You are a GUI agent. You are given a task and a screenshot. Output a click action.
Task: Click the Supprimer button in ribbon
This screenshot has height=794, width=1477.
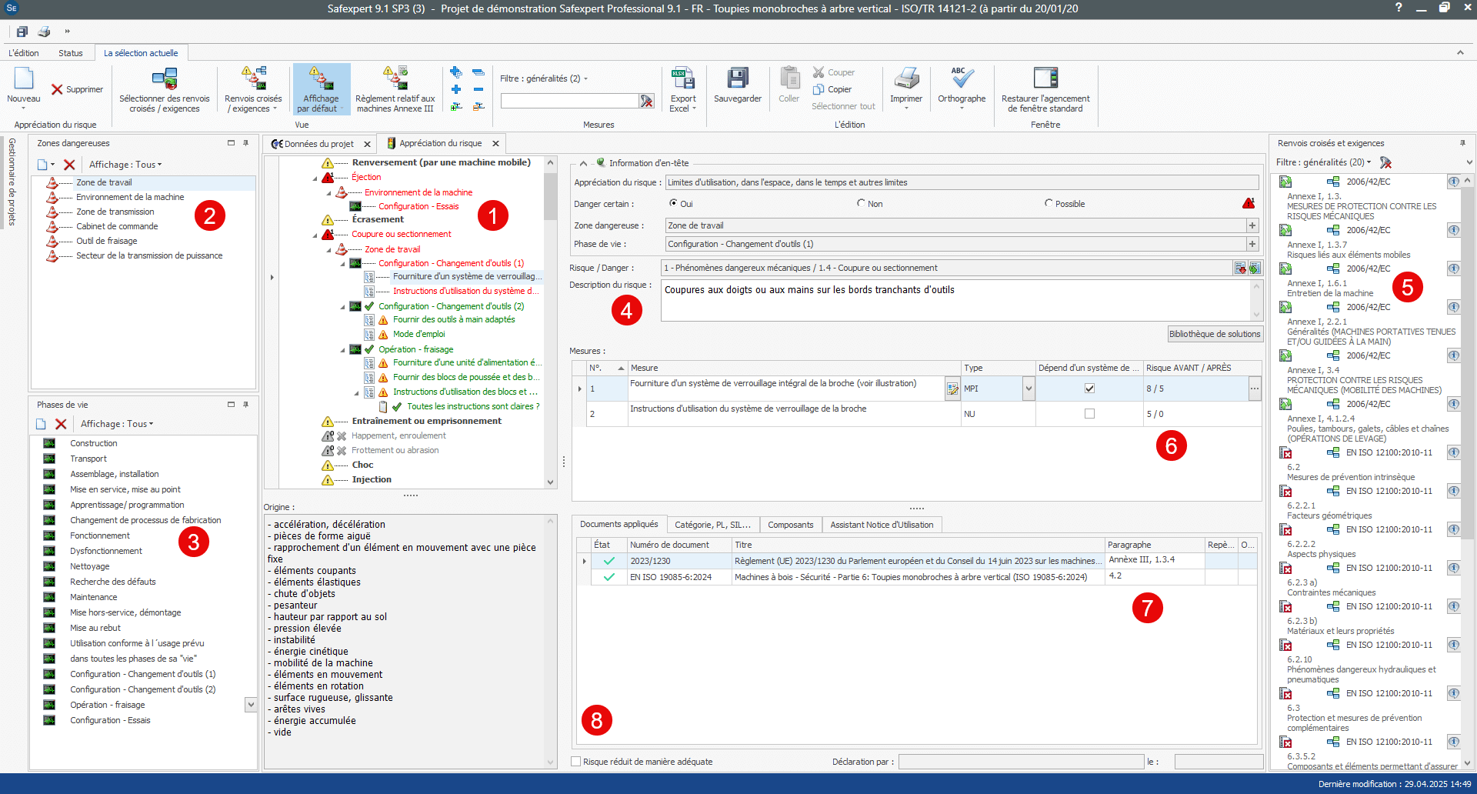(77, 89)
